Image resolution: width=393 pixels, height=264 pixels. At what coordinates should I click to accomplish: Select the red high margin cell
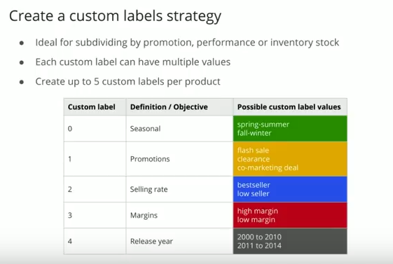click(x=290, y=216)
